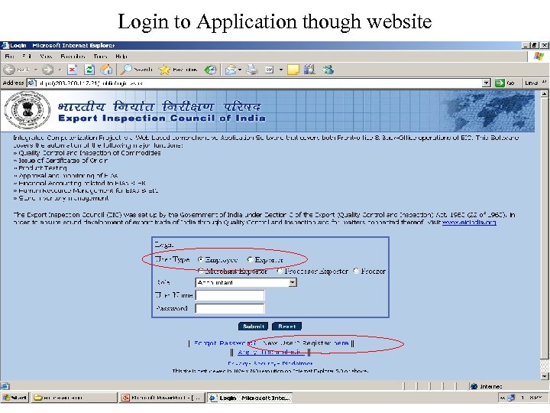
Task: Open the History globe-clock icon
Action: (211, 70)
